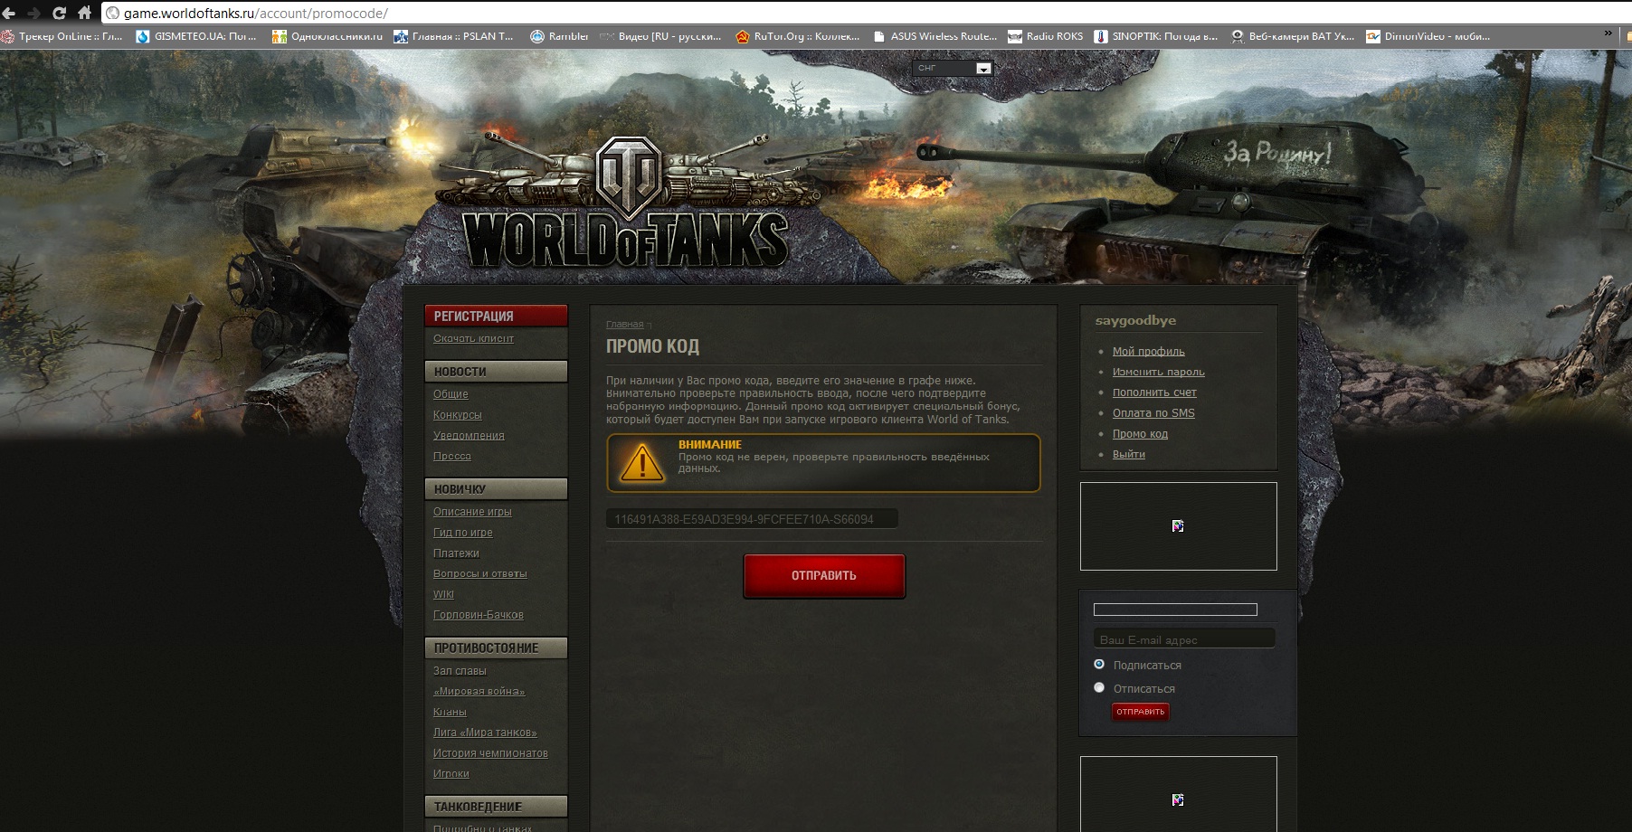Open the Видео [RU - русски bookmark

coord(661,36)
